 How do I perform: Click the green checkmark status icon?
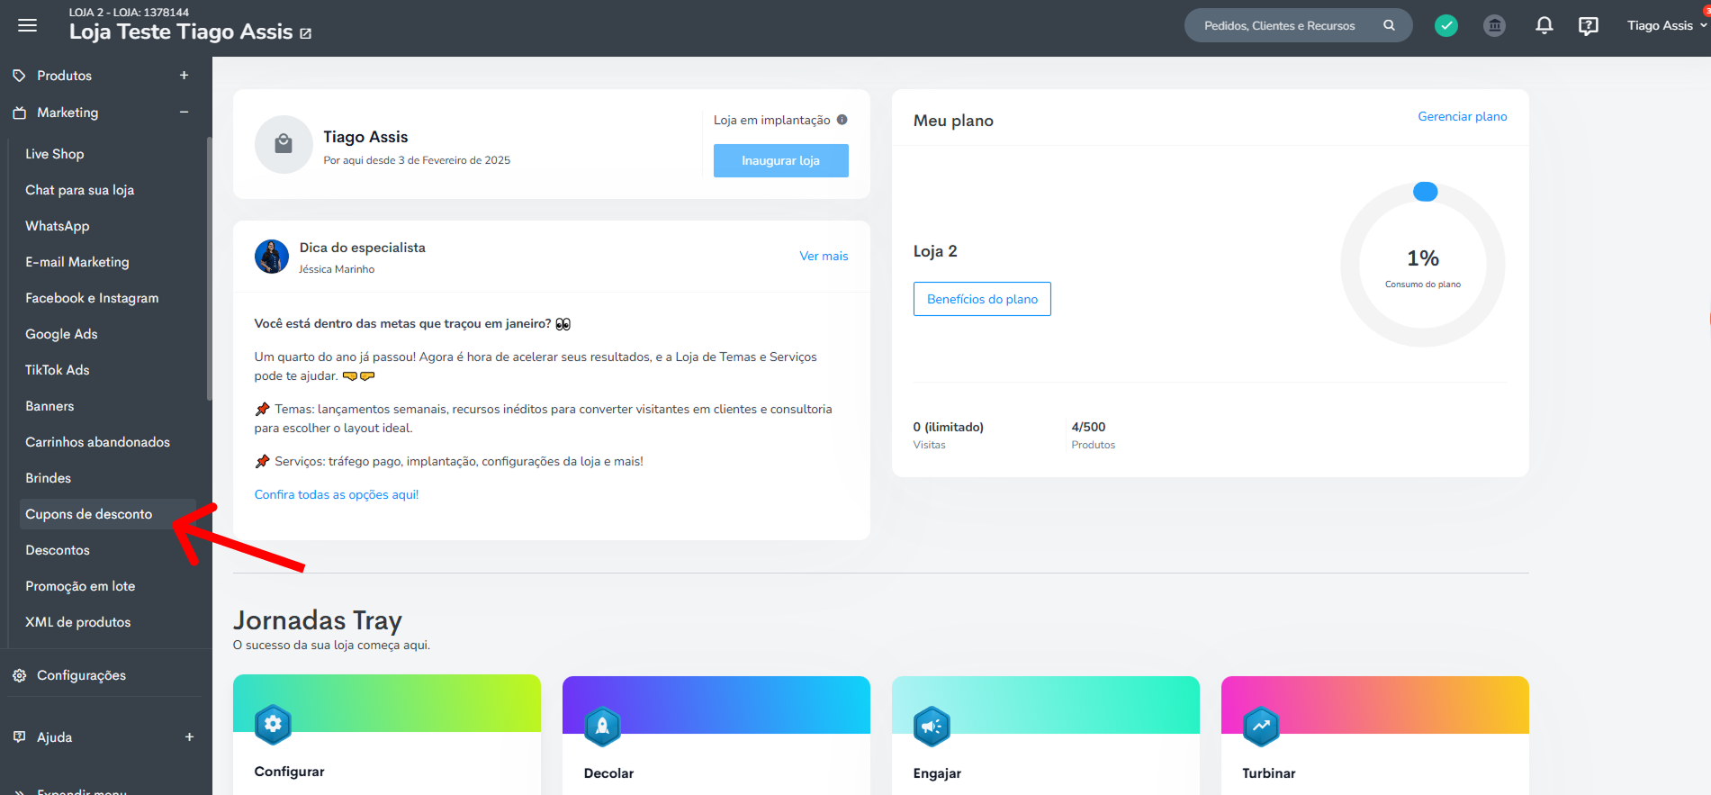point(1446,25)
